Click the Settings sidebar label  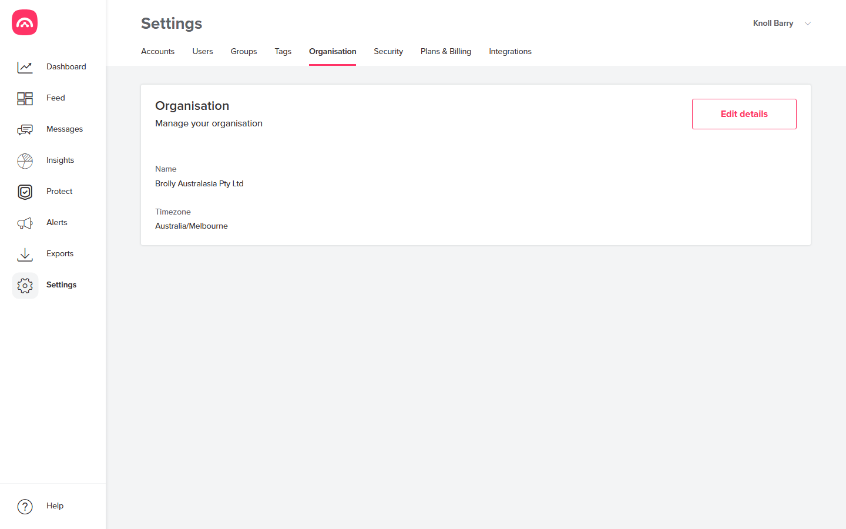click(61, 284)
